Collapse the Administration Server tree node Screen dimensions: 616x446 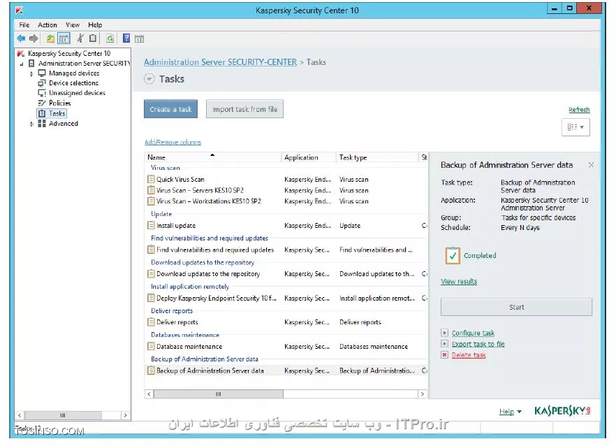pyautogui.click(x=22, y=64)
